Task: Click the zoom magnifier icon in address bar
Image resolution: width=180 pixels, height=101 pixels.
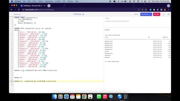Action: [x=139, y=10]
